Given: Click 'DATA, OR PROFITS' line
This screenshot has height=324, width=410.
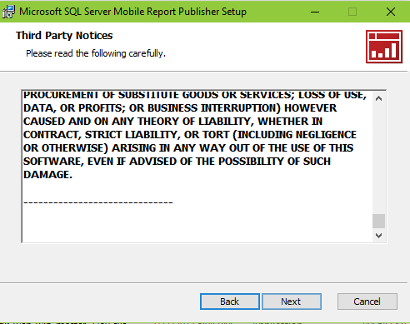Looking at the screenshot, I should (x=180, y=108).
